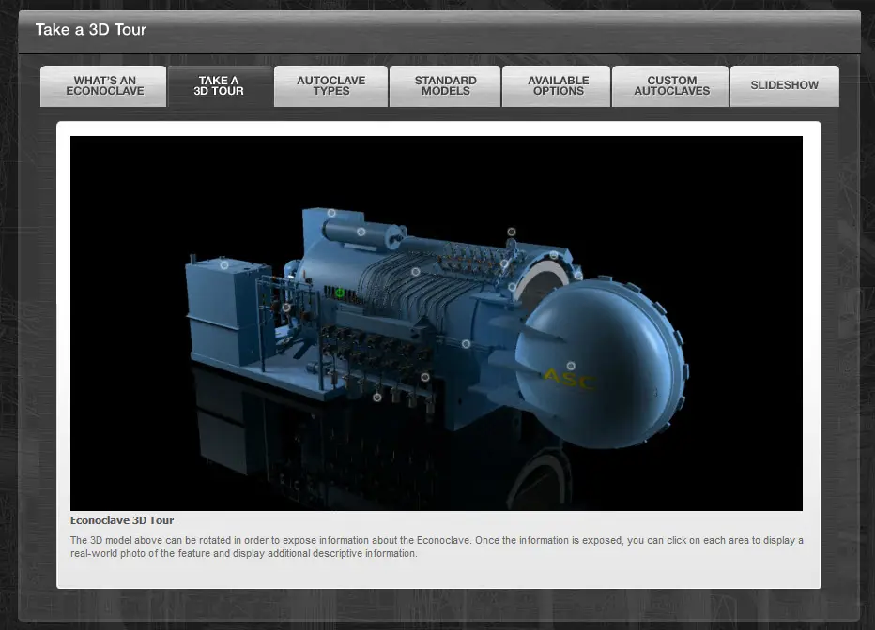Viewport: 875px width, 630px height.
Task: Click hotspot atop the rear tower structure
Action: pos(331,213)
